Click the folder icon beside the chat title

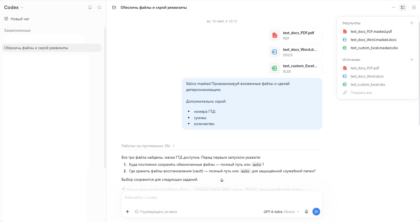click(x=114, y=7)
